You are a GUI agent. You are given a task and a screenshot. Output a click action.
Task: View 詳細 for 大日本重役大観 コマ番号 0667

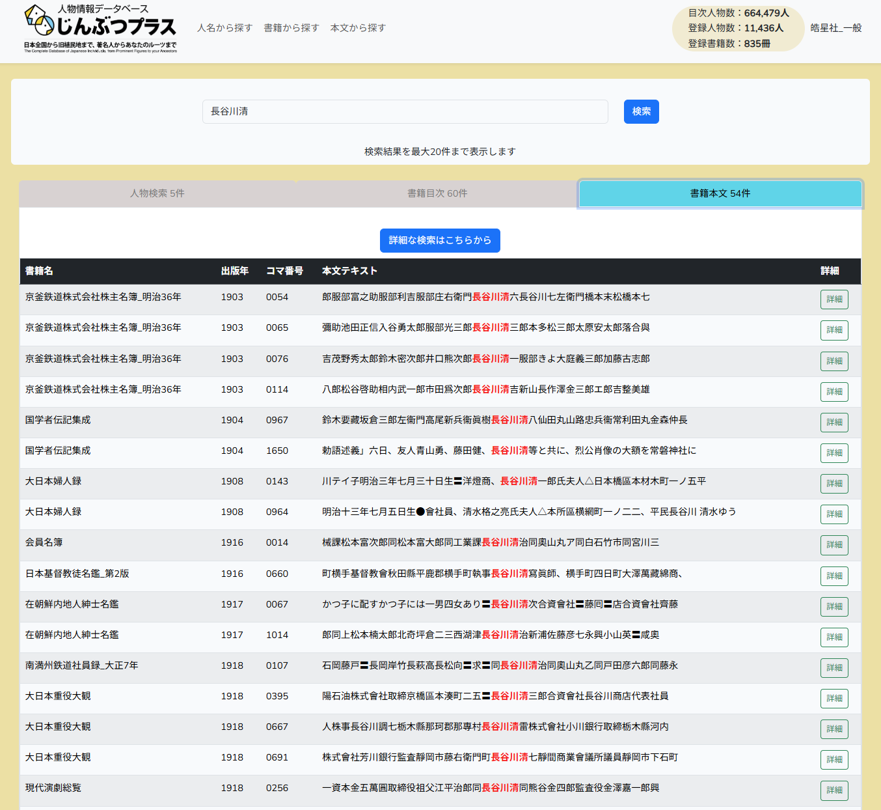[x=834, y=729]
